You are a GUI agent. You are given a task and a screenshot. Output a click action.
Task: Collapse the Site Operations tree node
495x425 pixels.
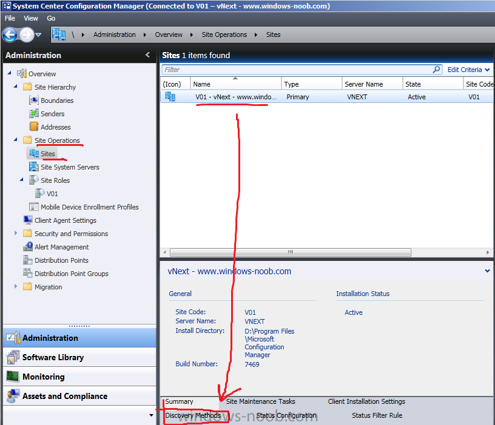pyautogui.click(x=16, y=140)
